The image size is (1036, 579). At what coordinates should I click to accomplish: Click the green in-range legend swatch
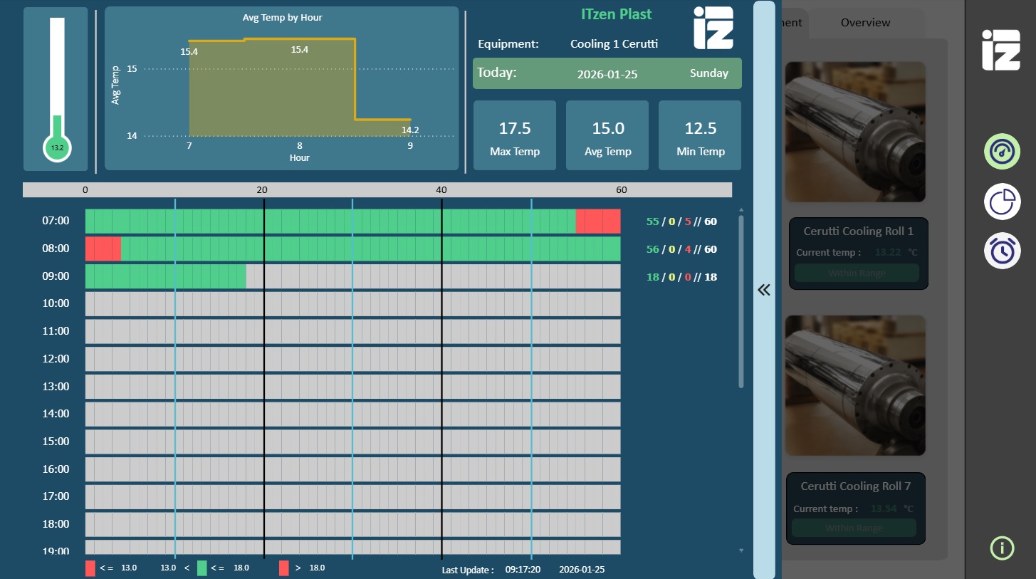click(202, 568)
